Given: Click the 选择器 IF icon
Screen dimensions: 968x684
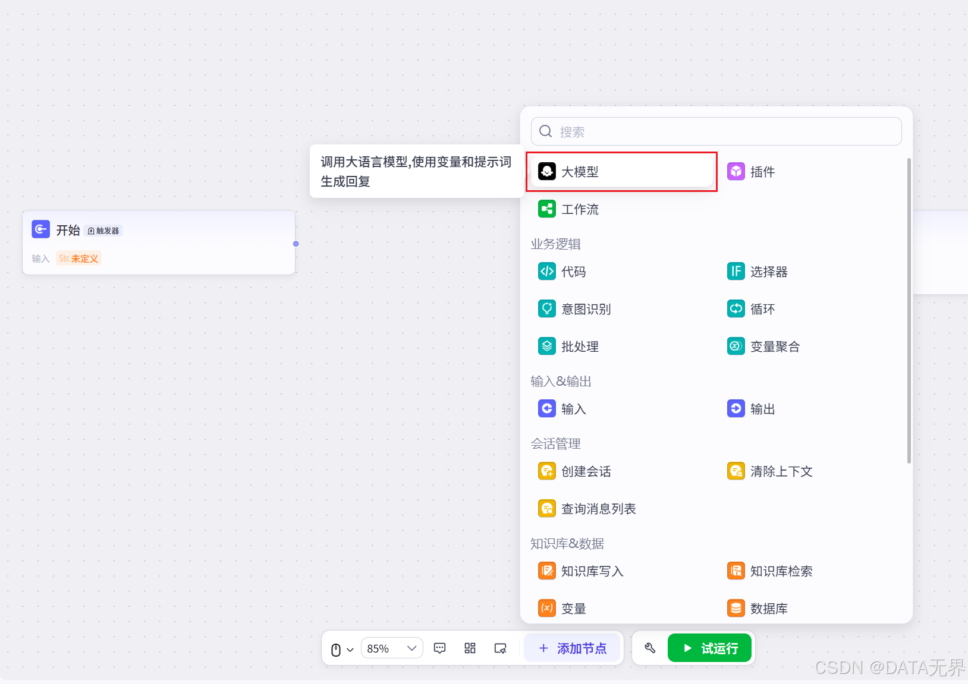Looking at the screenshot, I should click(736, 272).
